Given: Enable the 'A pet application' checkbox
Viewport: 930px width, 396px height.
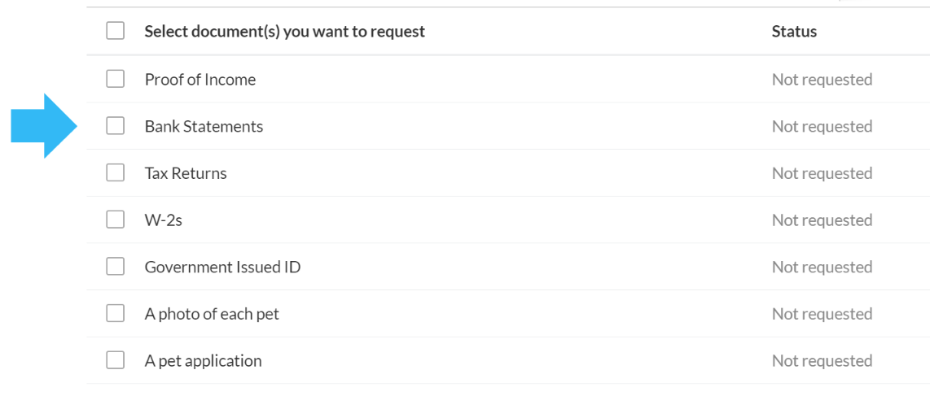Looking at the screenshot, I should click(x=115, y=360).
